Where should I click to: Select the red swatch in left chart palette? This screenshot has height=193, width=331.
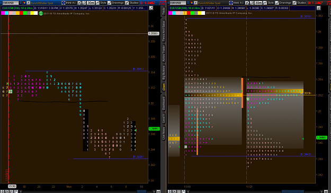(x=21, y=13)
